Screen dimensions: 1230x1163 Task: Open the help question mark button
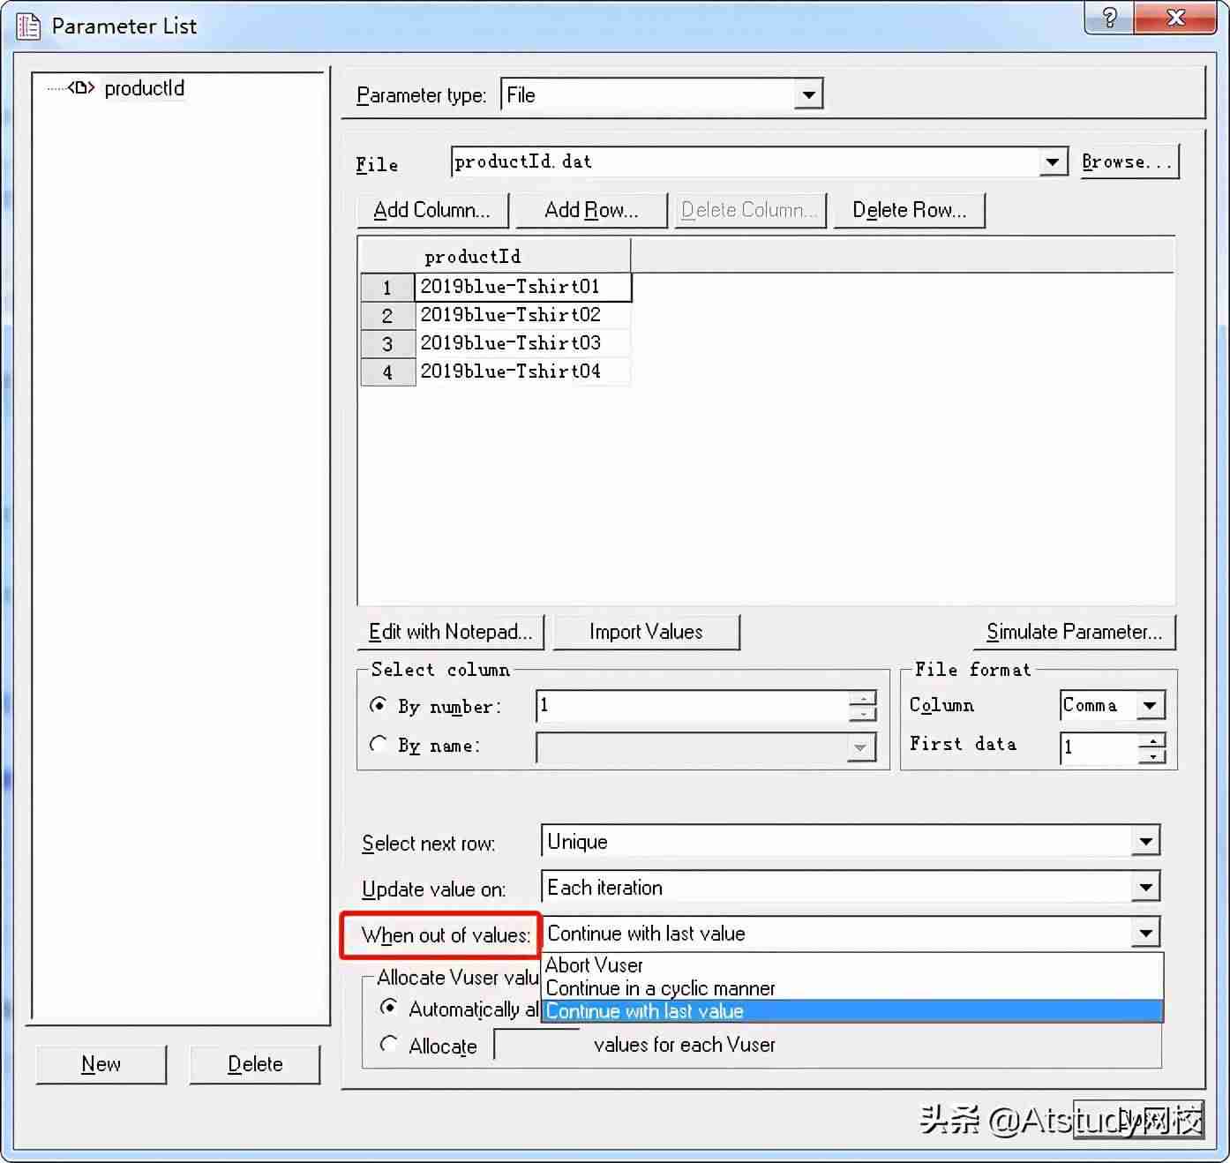[1109, 18]
